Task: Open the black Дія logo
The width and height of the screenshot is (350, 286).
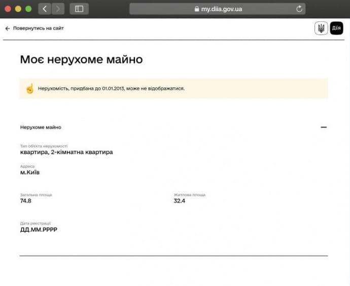Action: 336,28
